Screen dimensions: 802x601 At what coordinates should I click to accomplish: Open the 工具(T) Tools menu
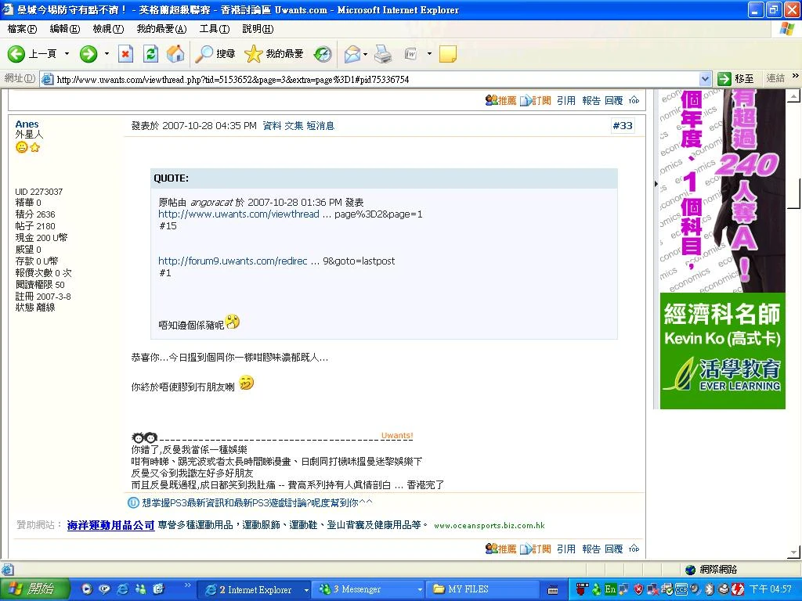pos(215,29)
